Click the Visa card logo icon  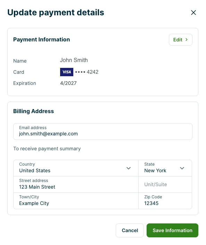[67, 72]
